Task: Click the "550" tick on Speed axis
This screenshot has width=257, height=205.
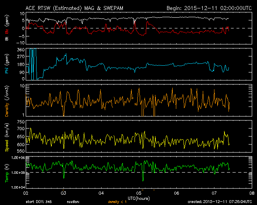Action: (x=21, y=151)
